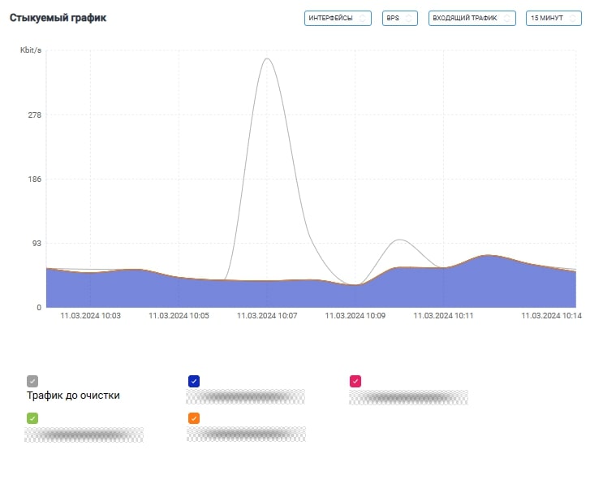Viewport: 590px width, 480px height.
Task: Click the y-axis value 278
Action: pyautogui.click(x=35, y=115)
